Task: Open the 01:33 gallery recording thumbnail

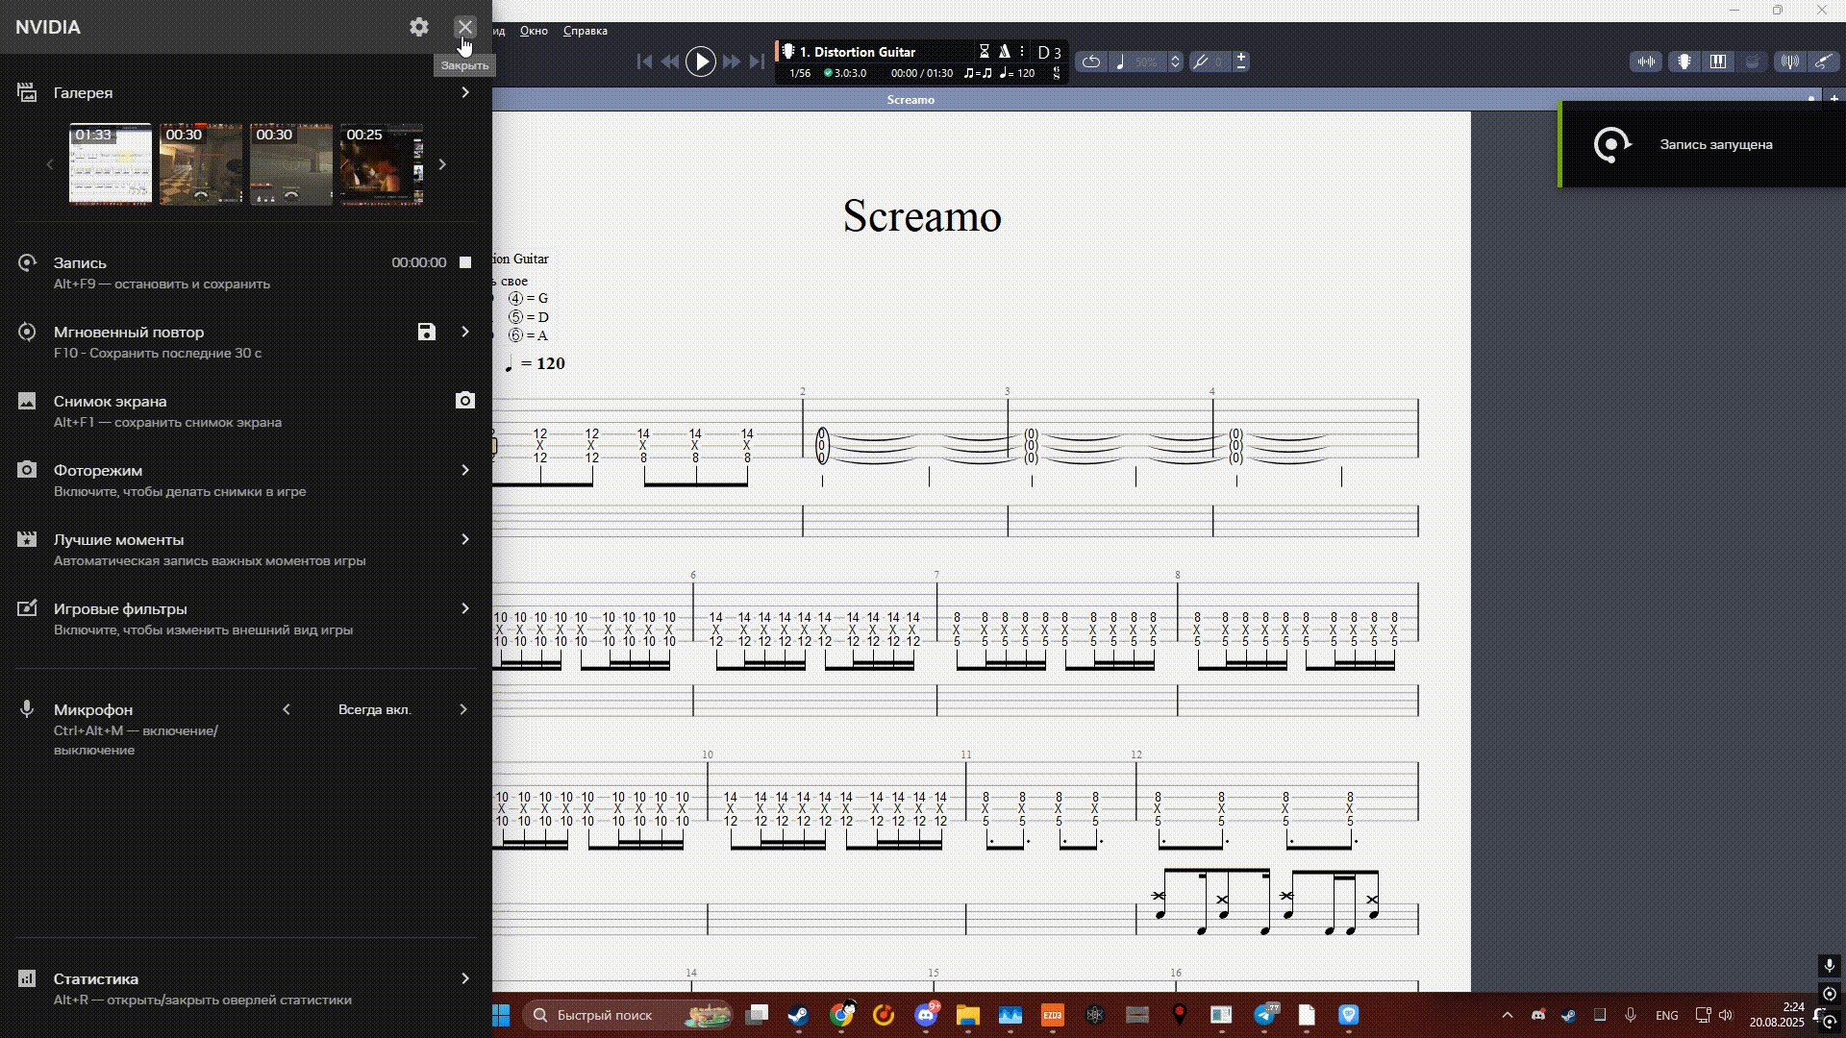Action: 110,164
